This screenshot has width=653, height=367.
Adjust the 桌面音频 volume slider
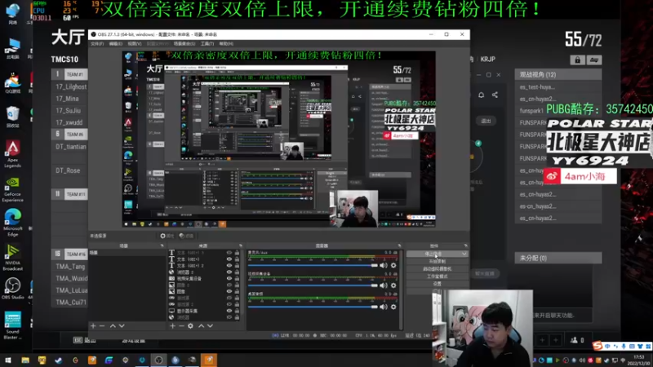[313, 307]
